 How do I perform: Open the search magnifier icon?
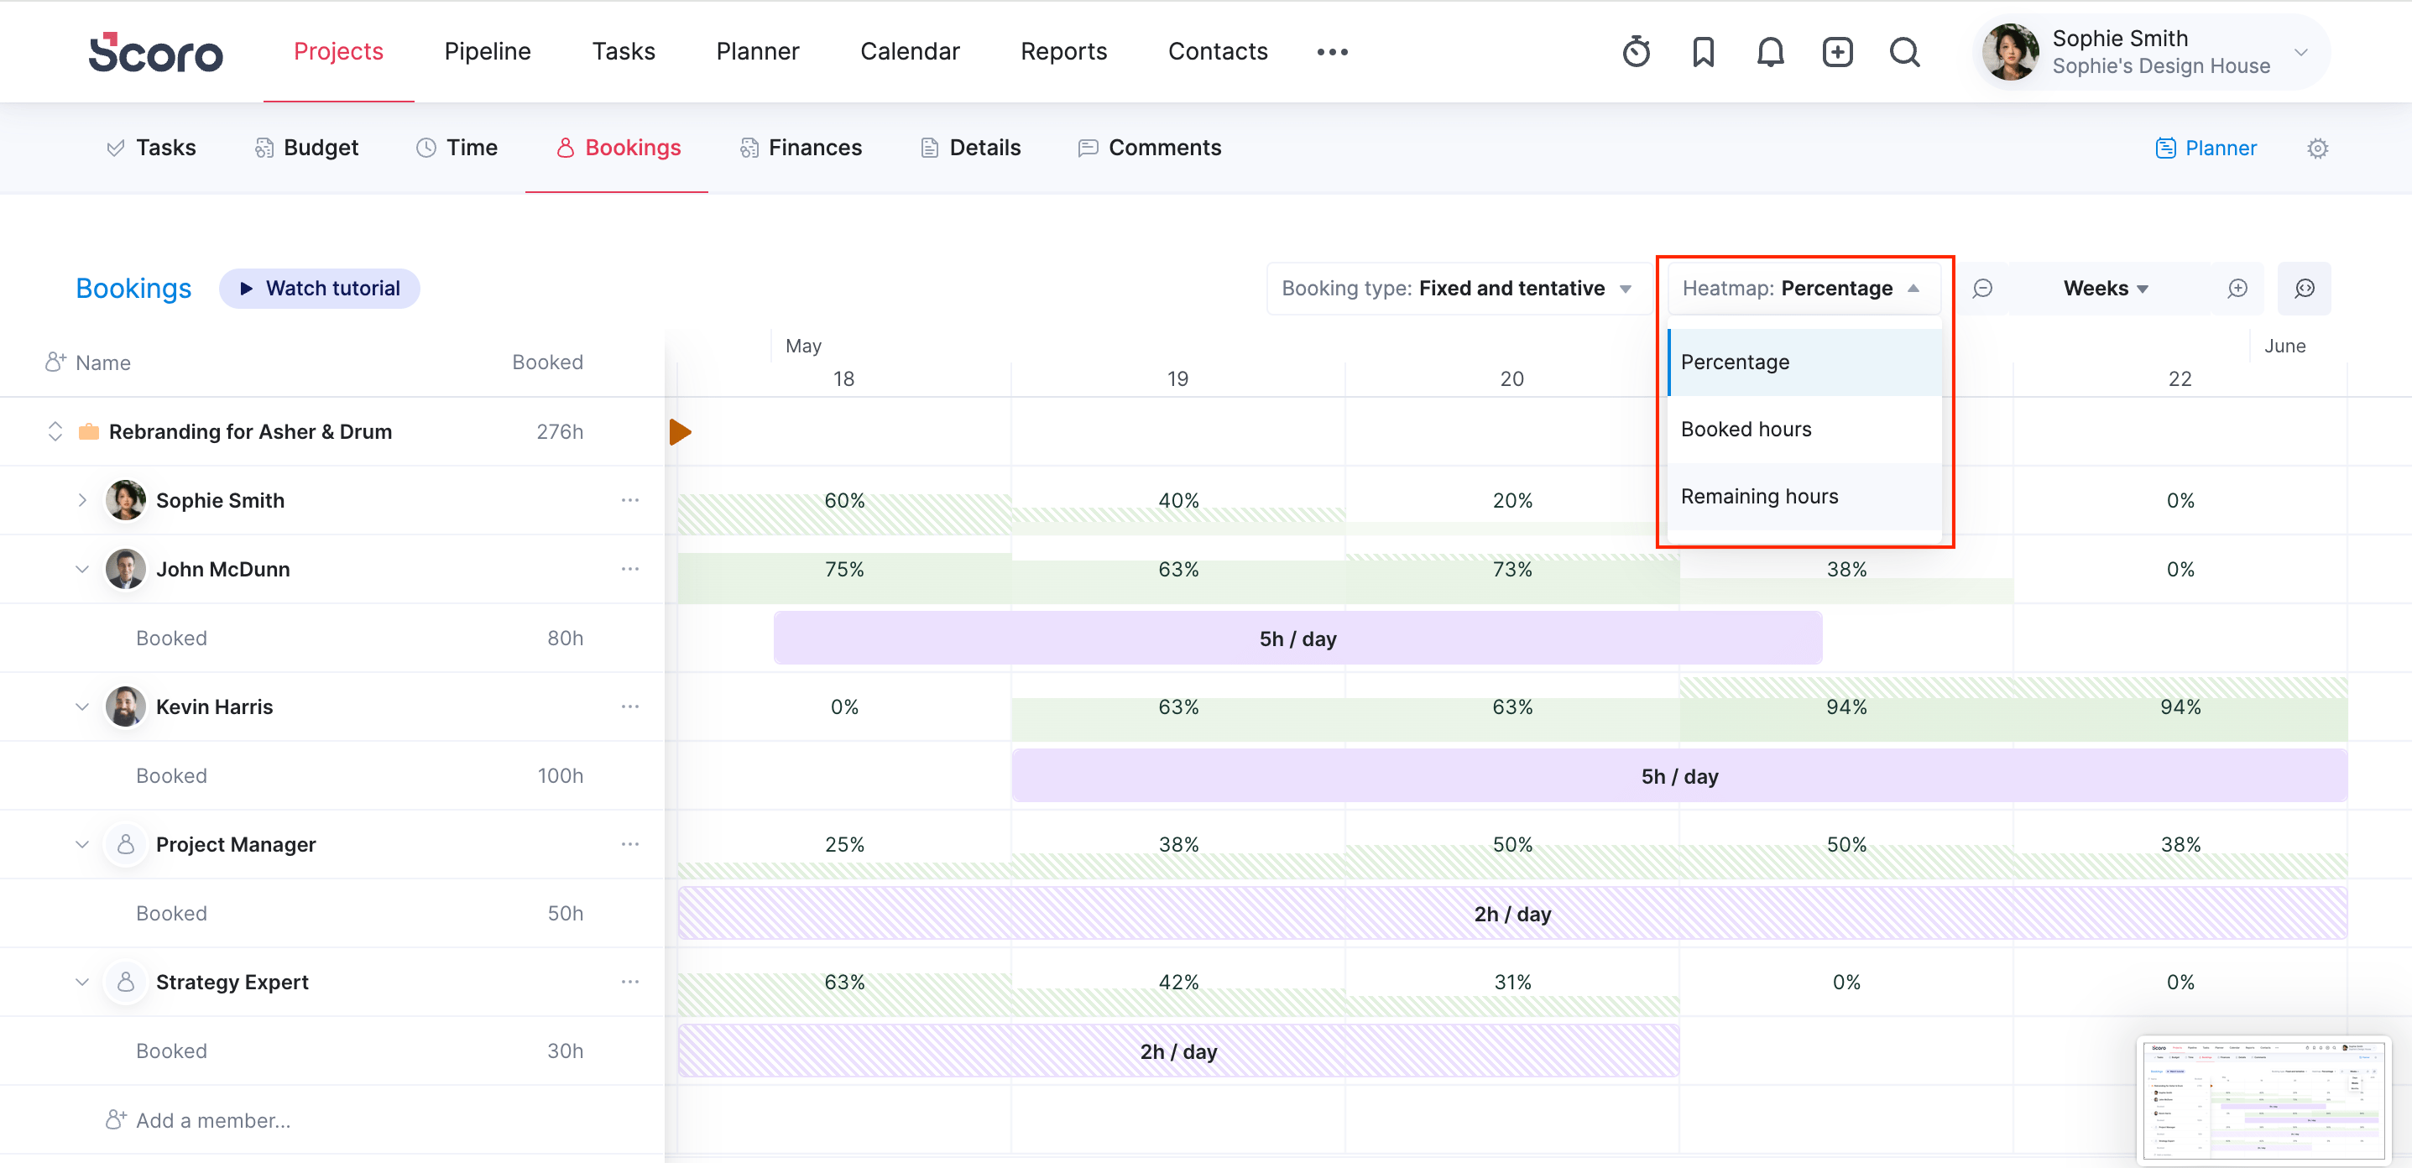(x=1904, y=51)
